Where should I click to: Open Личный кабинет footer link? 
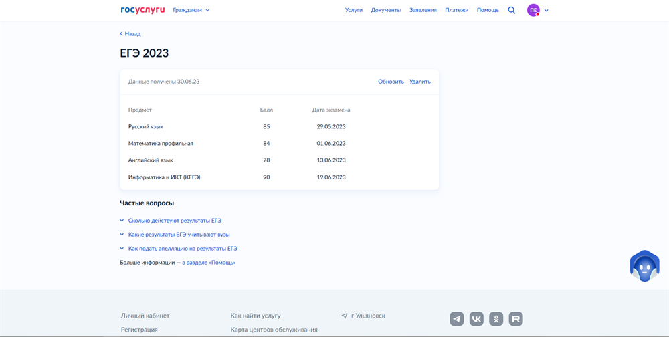click(145, 316)
